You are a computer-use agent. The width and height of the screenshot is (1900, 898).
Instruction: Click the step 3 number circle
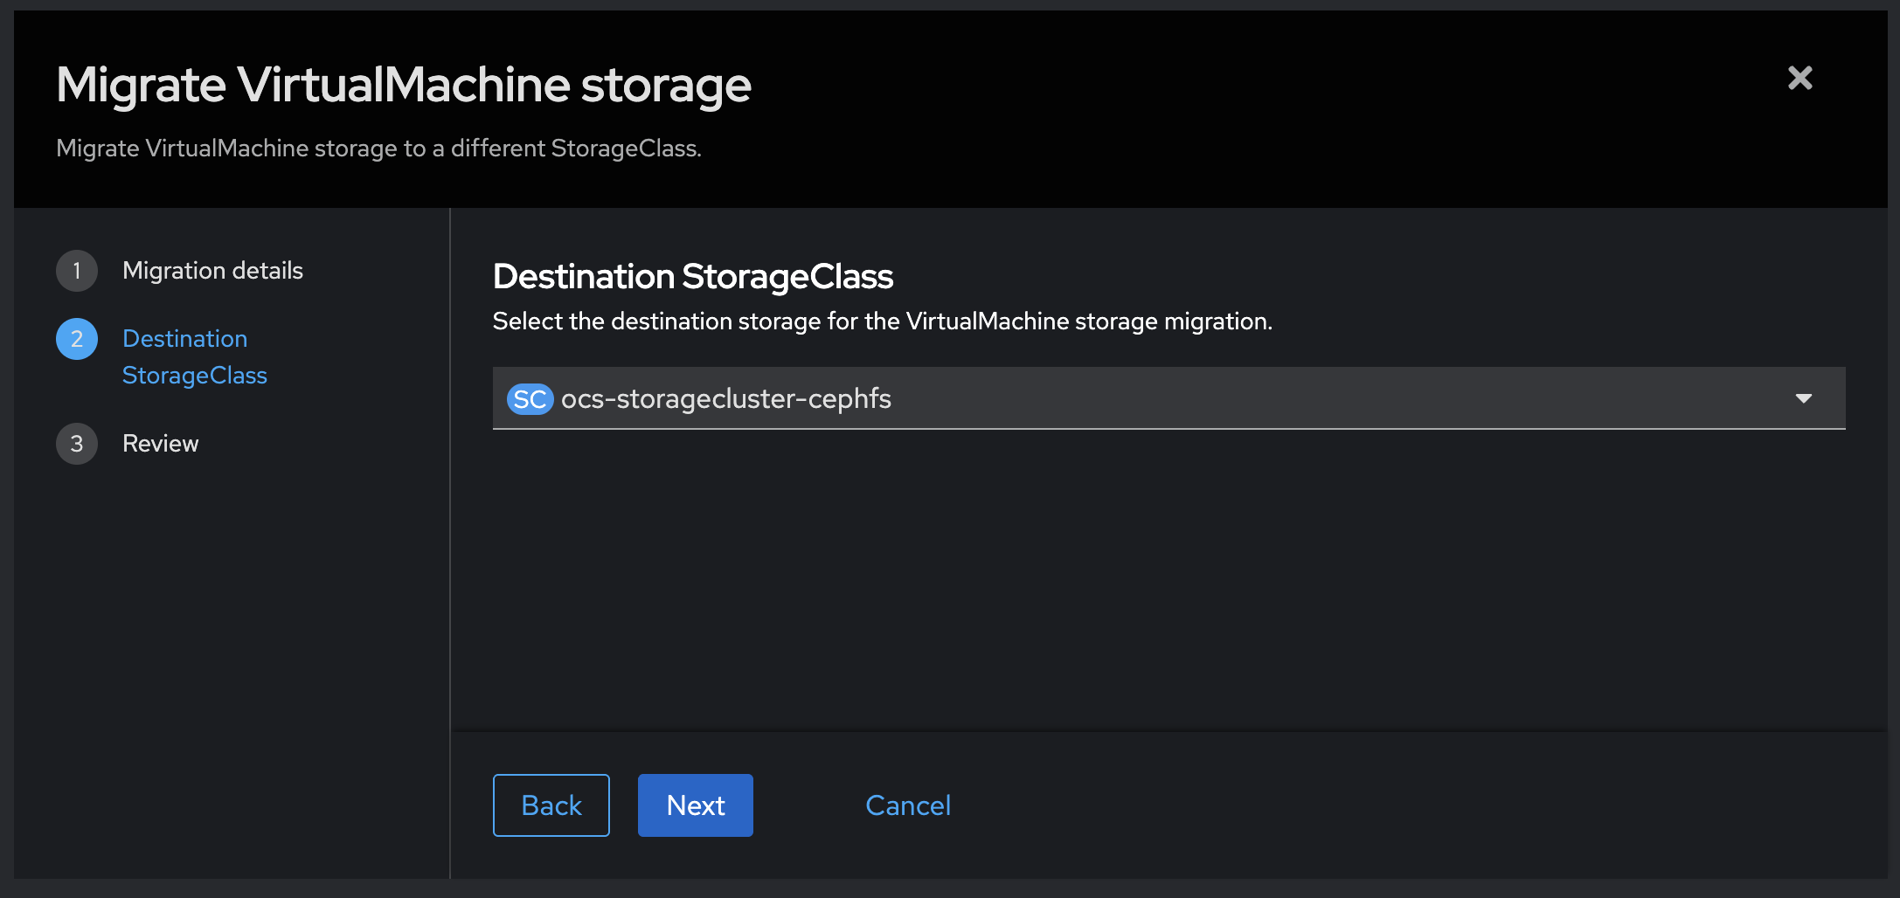pyautogui.click(x=77, y=444)
